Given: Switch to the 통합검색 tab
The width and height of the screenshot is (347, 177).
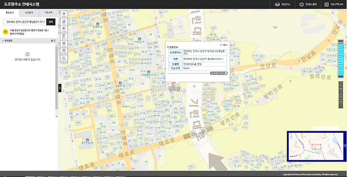Looking at the screenshot, I should tap(10, 13).
